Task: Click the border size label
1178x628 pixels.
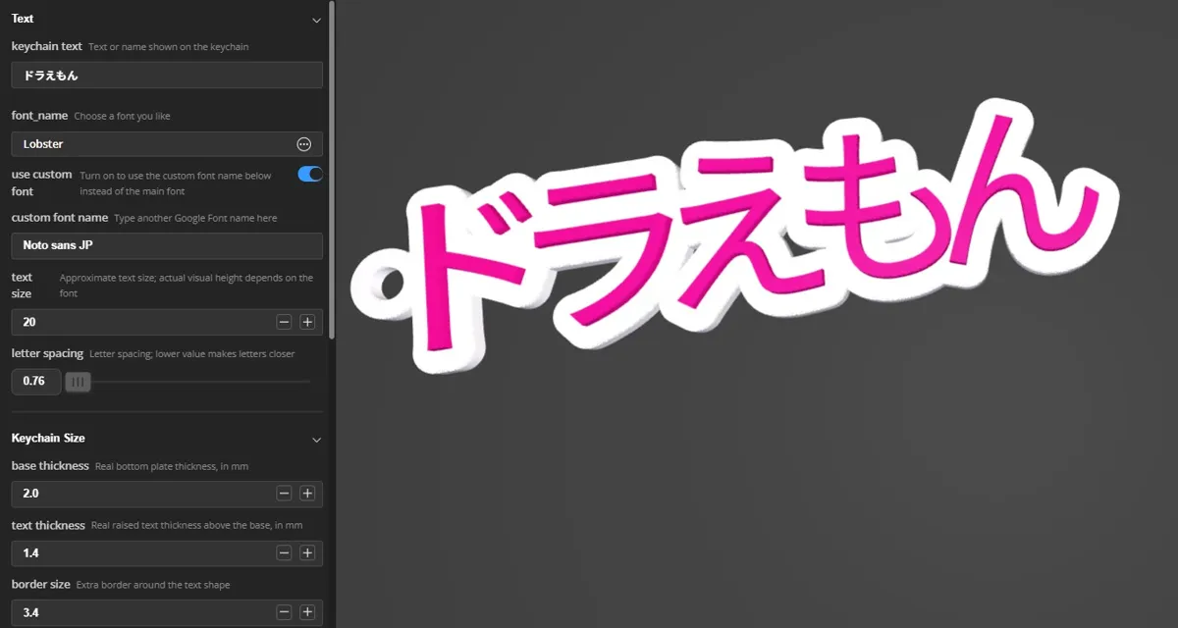Action: [41, 584]
